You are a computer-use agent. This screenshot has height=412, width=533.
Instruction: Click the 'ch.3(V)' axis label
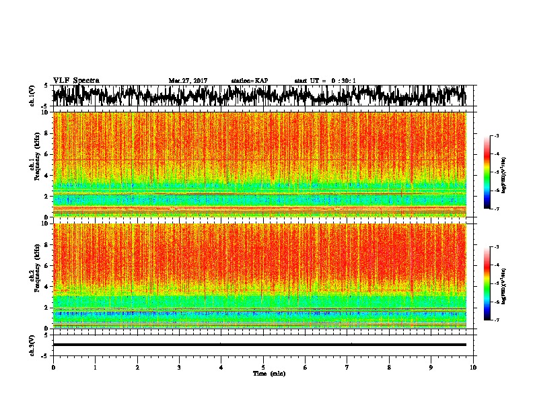coord(32,346)
